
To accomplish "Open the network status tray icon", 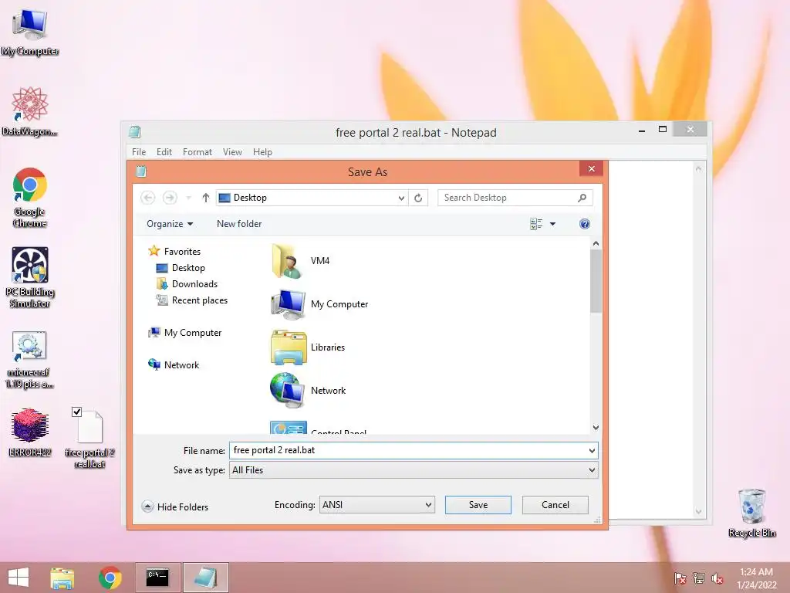I will click(x=698, y=578).
